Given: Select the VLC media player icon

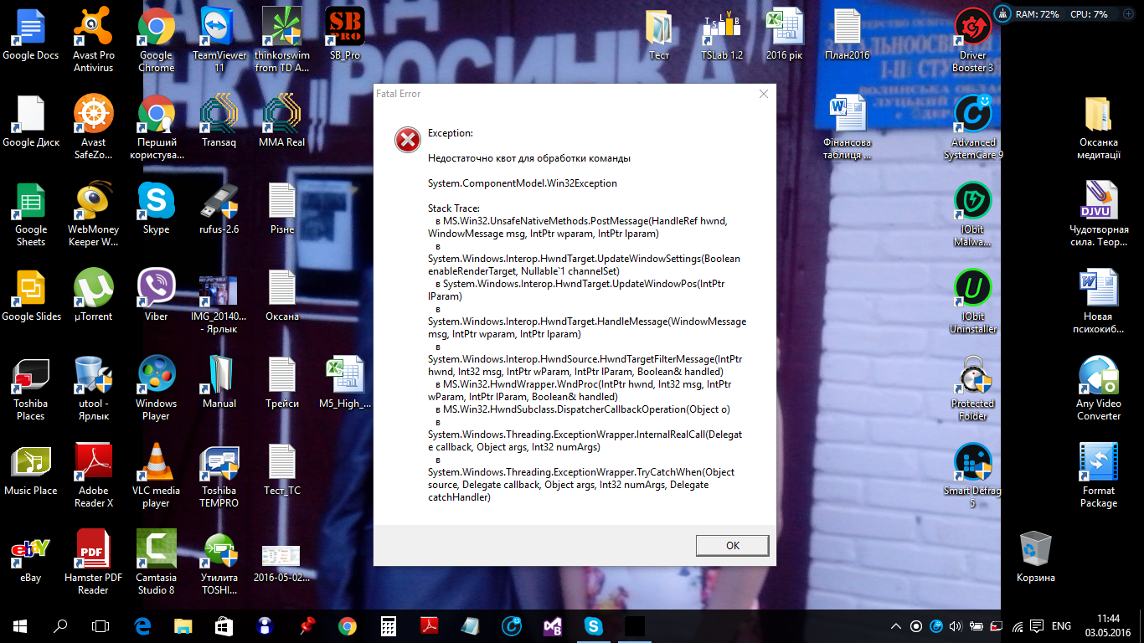Looking at the screenshot, I should click(x=156, y=475).
